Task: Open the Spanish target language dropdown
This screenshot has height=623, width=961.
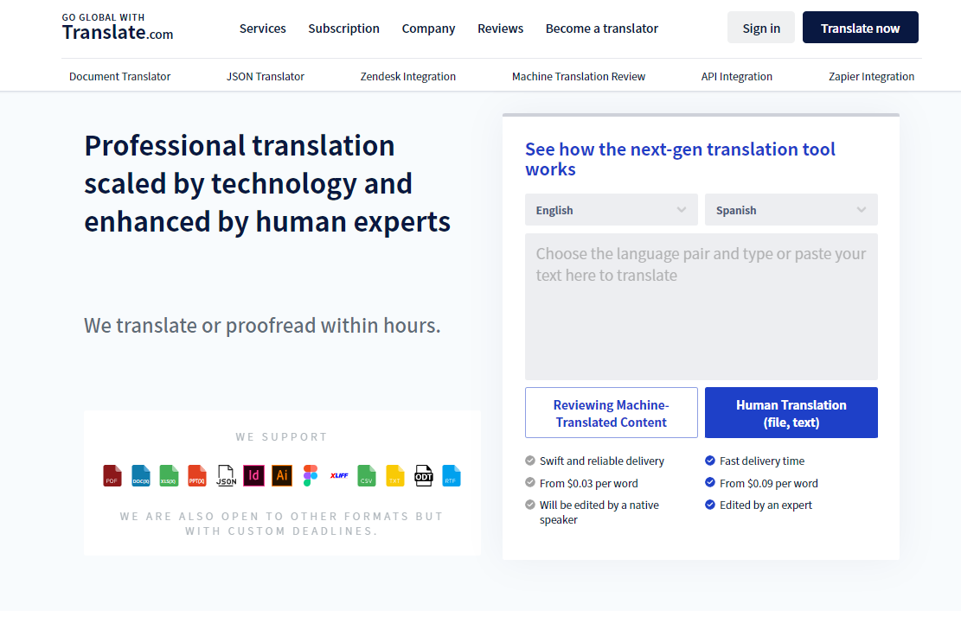Action: pyautogui.click(x=791, y=210)
